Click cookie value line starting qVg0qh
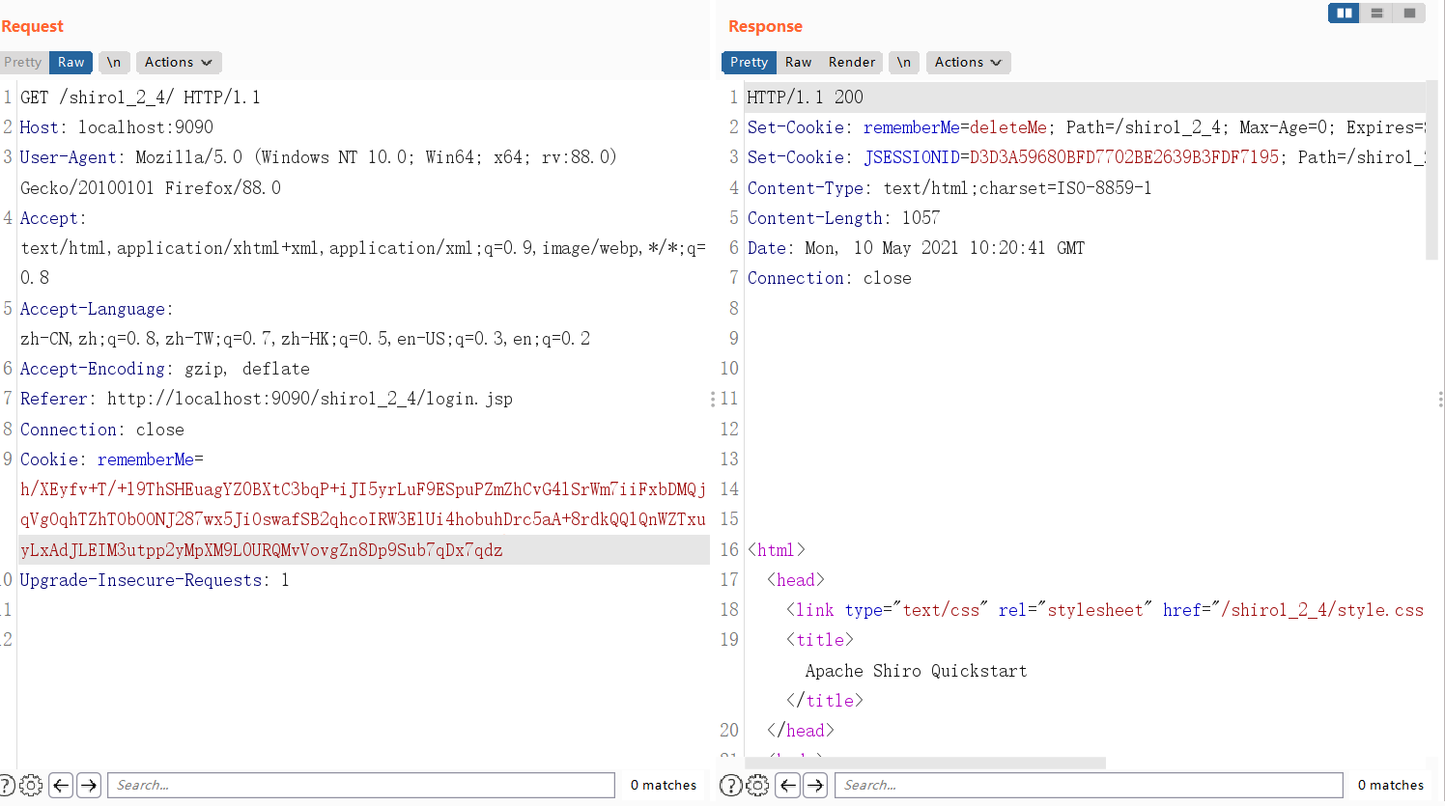The width and height of the screenshot is (1445, 806). (363, 519)
